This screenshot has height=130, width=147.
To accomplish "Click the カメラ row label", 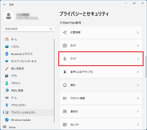I will pyautogui.click(x=73, y=45).
